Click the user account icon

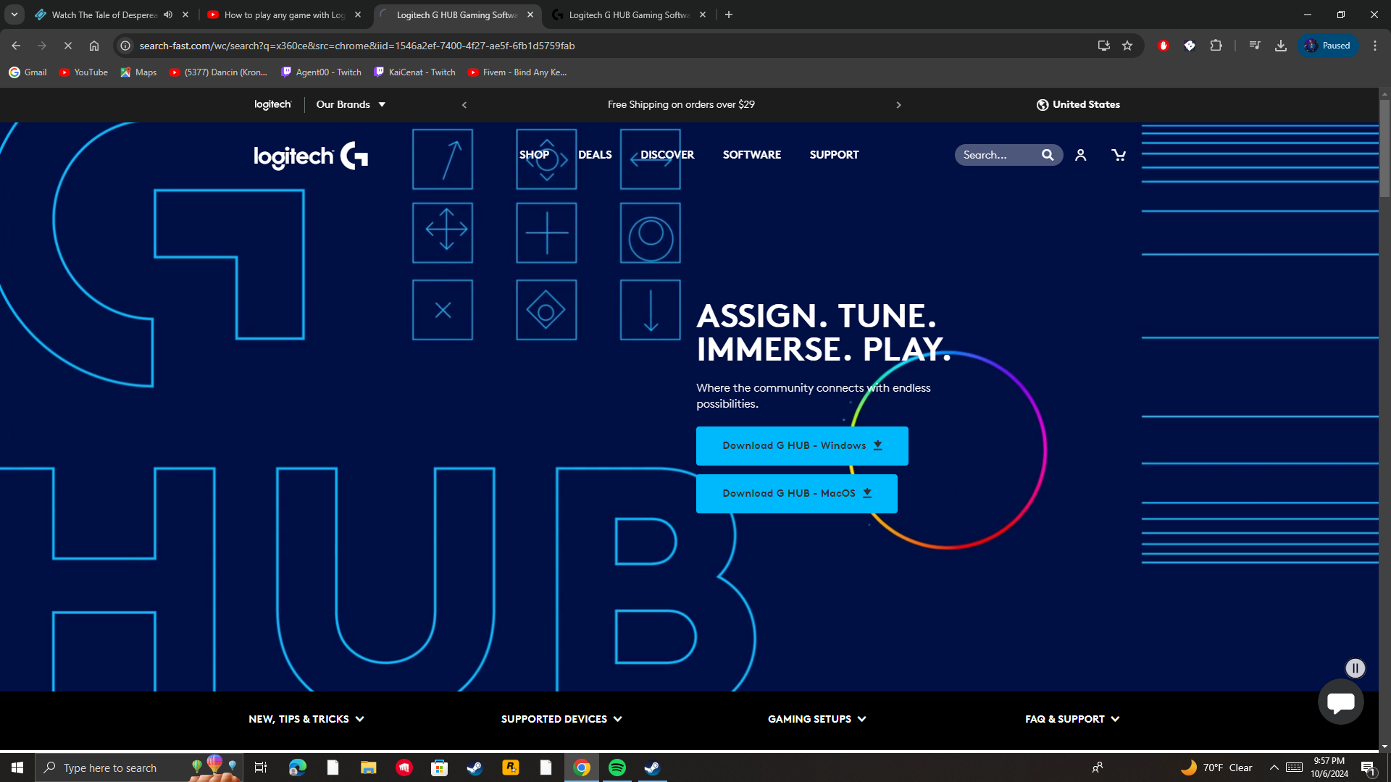click(x=1080, y=155)
